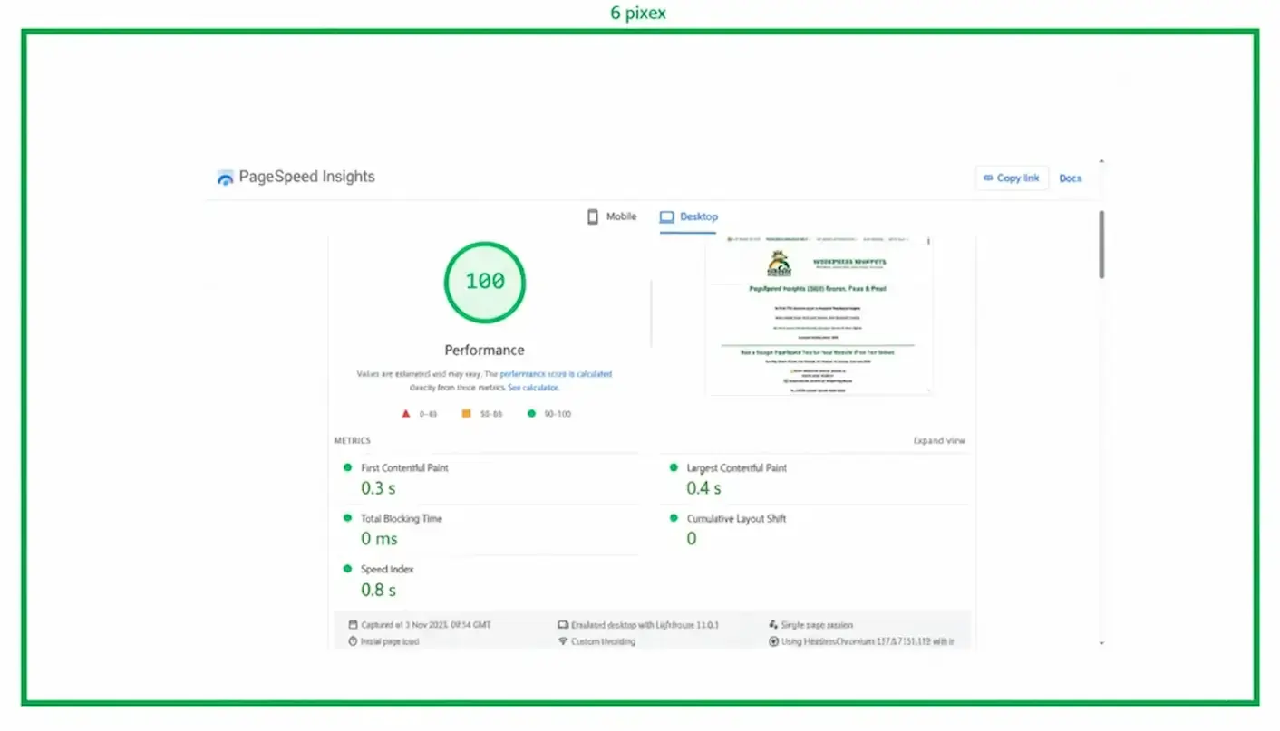Click the green dot beside Speed Index
The image size is (1280, 731).
click(347, 569)
